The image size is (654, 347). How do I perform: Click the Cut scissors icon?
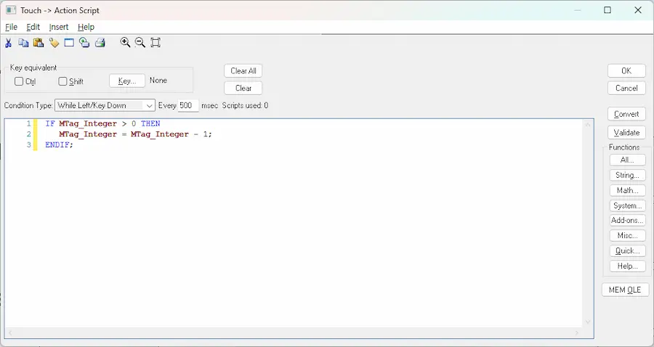coord(8,43)
